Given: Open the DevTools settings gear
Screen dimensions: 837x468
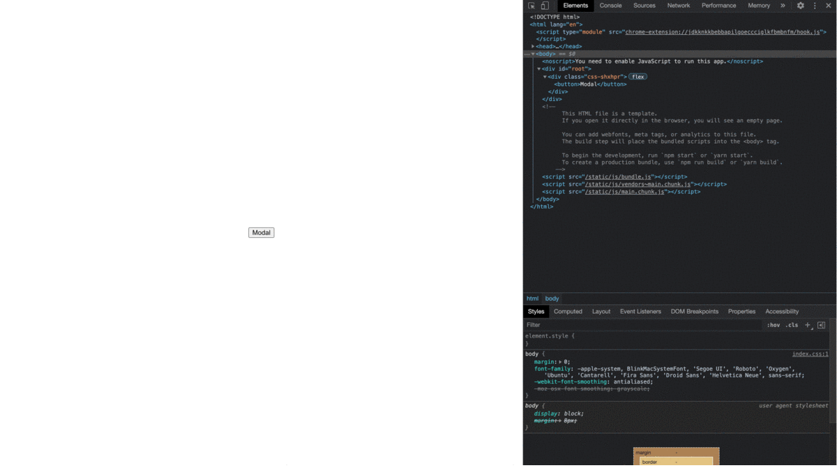Looking at the screenshot, I should (800, 6).
